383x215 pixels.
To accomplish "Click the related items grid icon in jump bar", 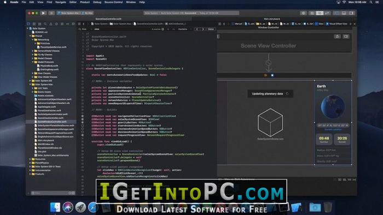I will pyautogui.click(x=79, y=24).
